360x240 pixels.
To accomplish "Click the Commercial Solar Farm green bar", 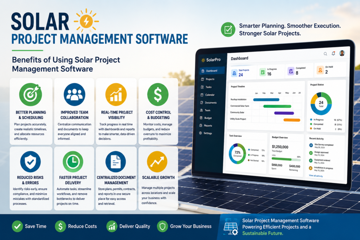I will [277, 106].
